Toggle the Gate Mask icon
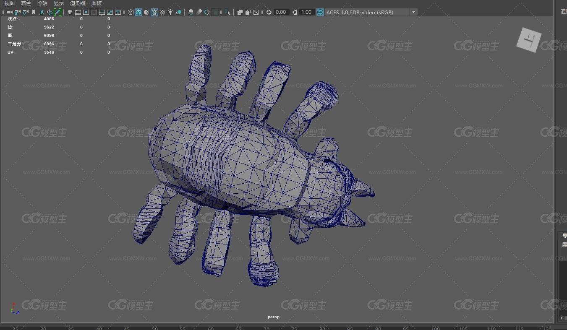 pyautogui.click(x=94, y=12)
